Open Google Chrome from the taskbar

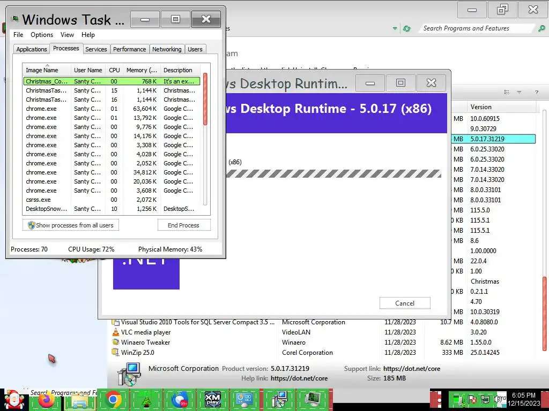coord(113,399)
